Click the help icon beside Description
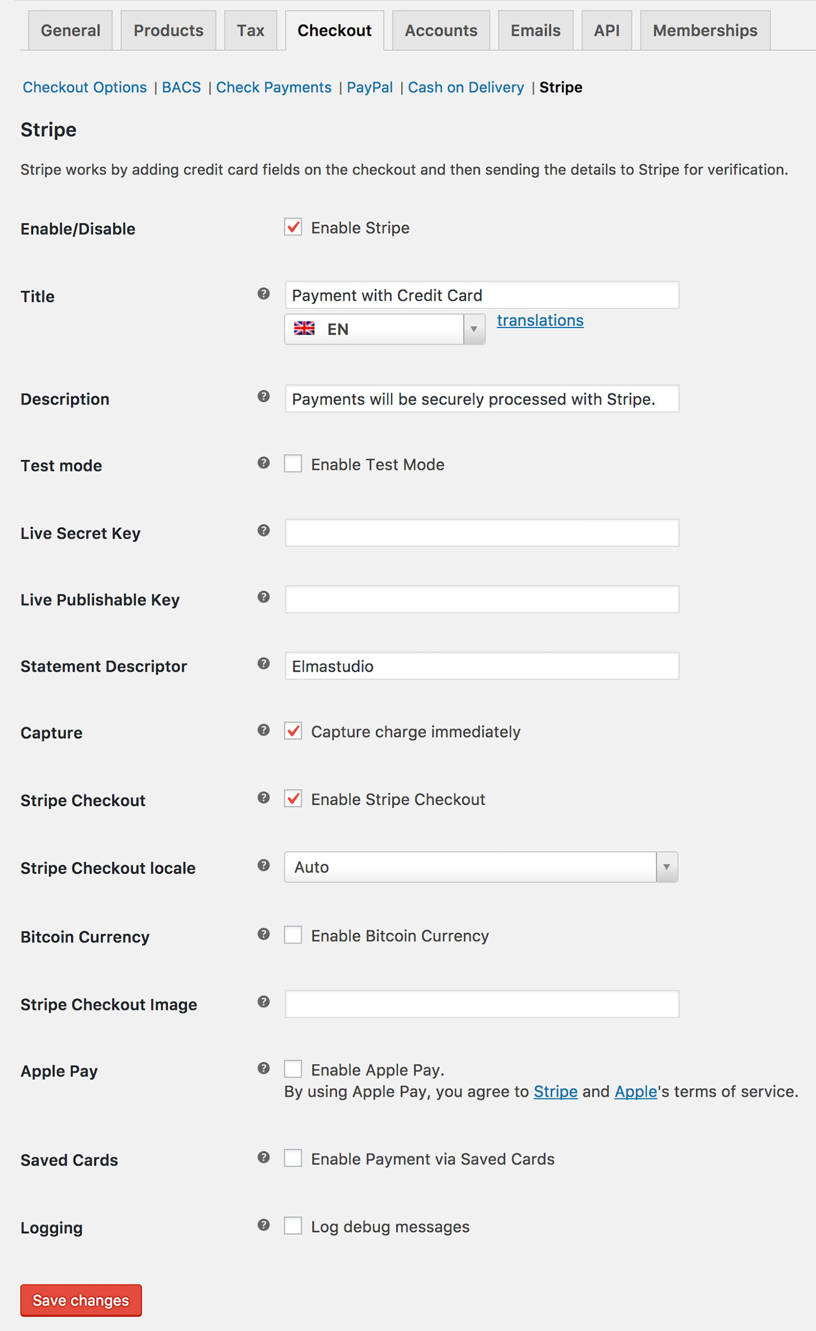Image resolution: width=816 pixels, height=1331 pixels. [x=263, y=396]
